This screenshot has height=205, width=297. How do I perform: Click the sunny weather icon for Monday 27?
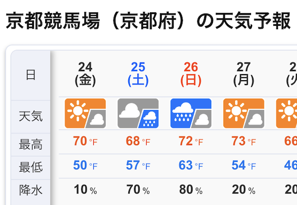[244, 113]
